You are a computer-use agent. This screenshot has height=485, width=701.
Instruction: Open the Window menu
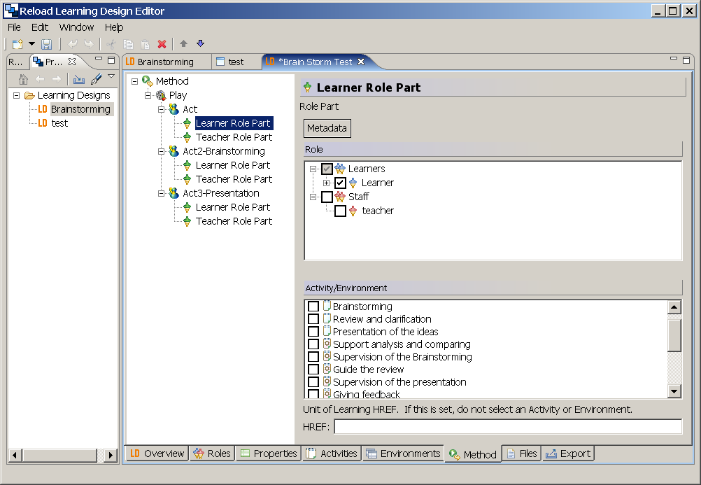tap(76, 27)
